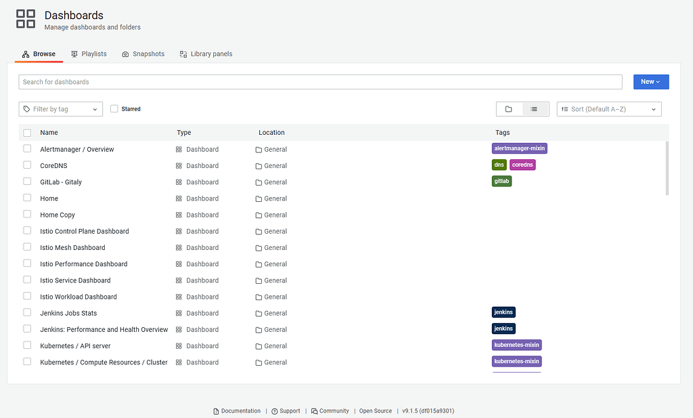
Task: Click dashboard icon next to CoreDNS row
Action: 179,166
